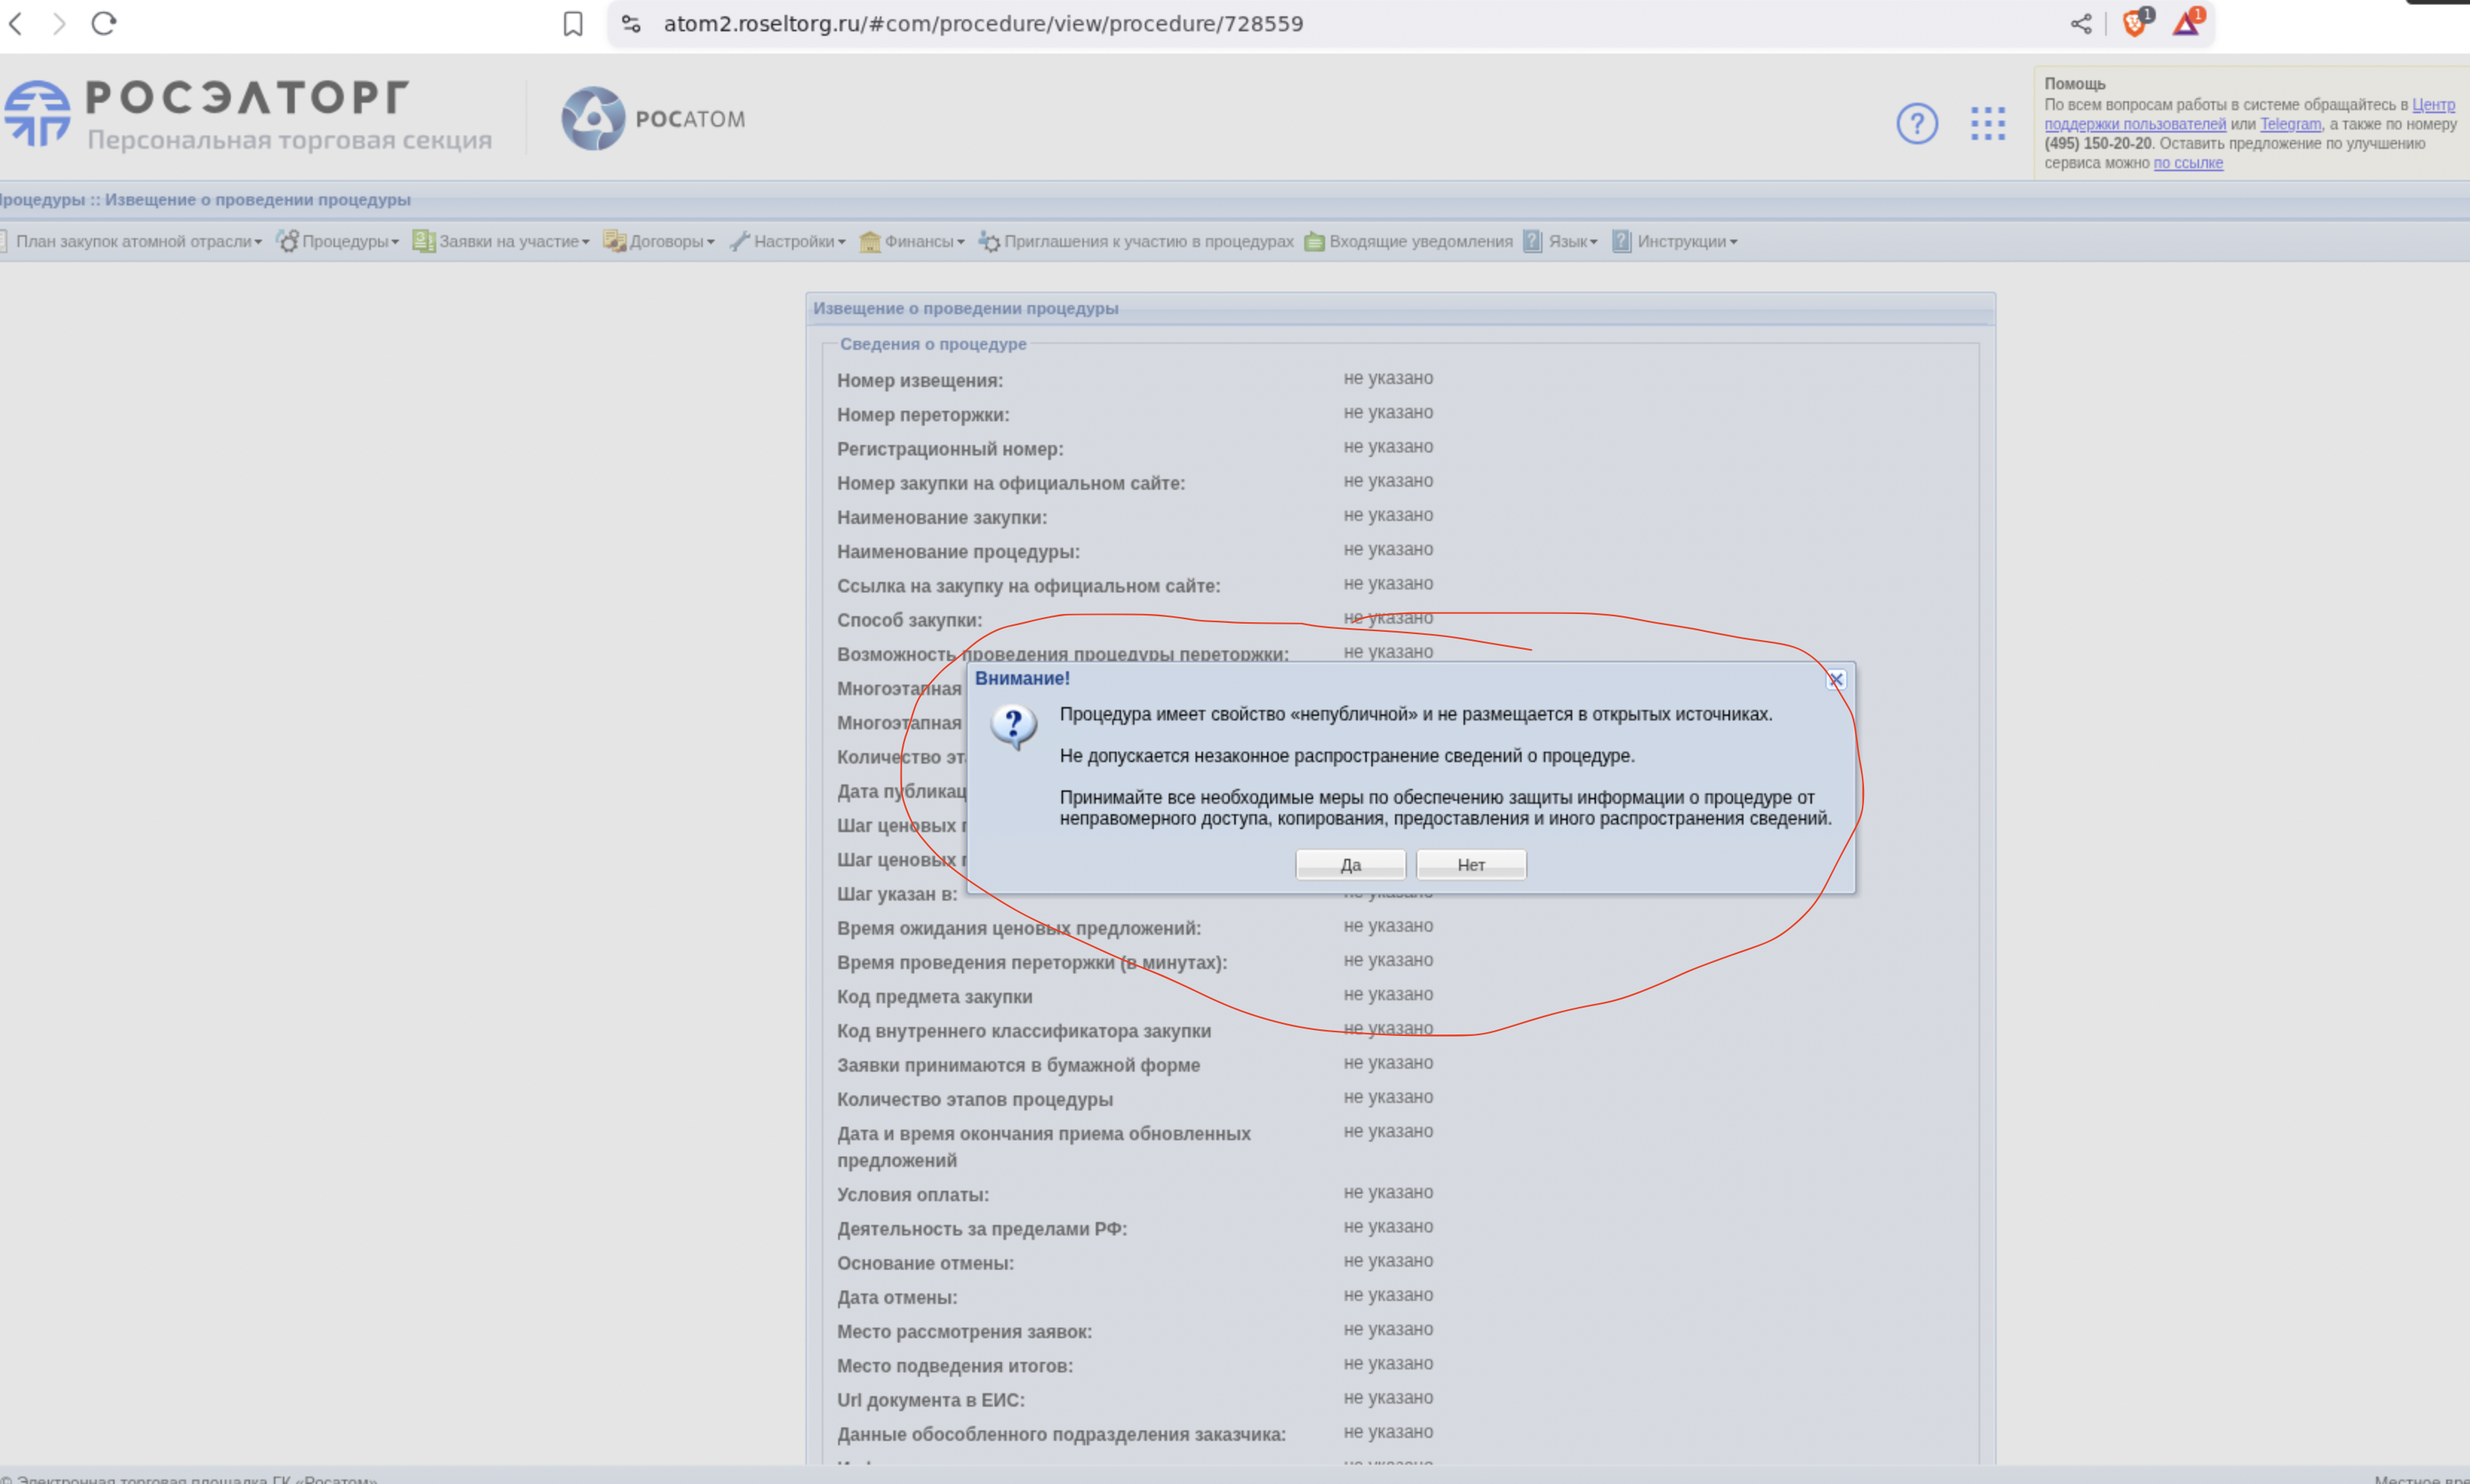Click the Rosatom logo
The height and width of the screenshot is (1484, 2470).
point(653,119)
